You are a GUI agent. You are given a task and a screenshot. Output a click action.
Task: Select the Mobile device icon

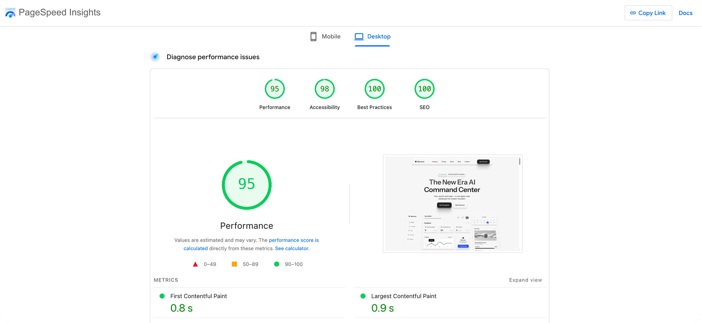click(313, 36)
